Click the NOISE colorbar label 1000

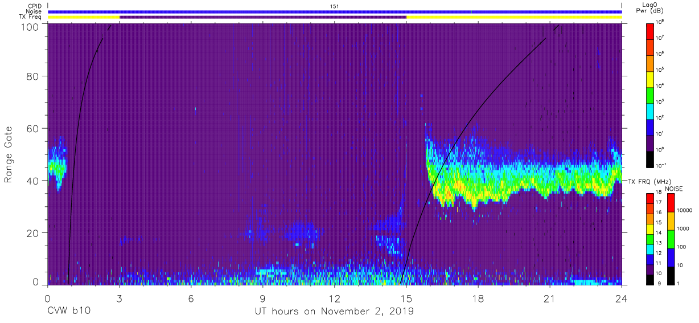tap(682, 230)
